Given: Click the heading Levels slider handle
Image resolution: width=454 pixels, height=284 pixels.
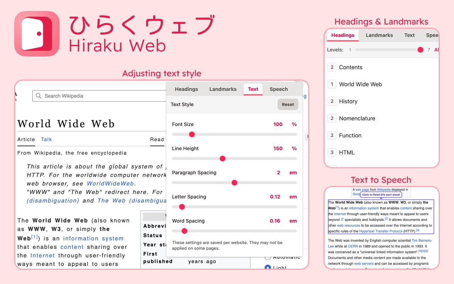Looking at the screenshot, I should (x=420, y=50).
